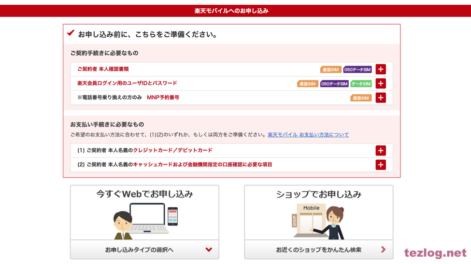The height and width of the screenshot is (264, 471).
Task: Click the 通話SIM tag in the 本人確認書類 row
Action: 331,69
